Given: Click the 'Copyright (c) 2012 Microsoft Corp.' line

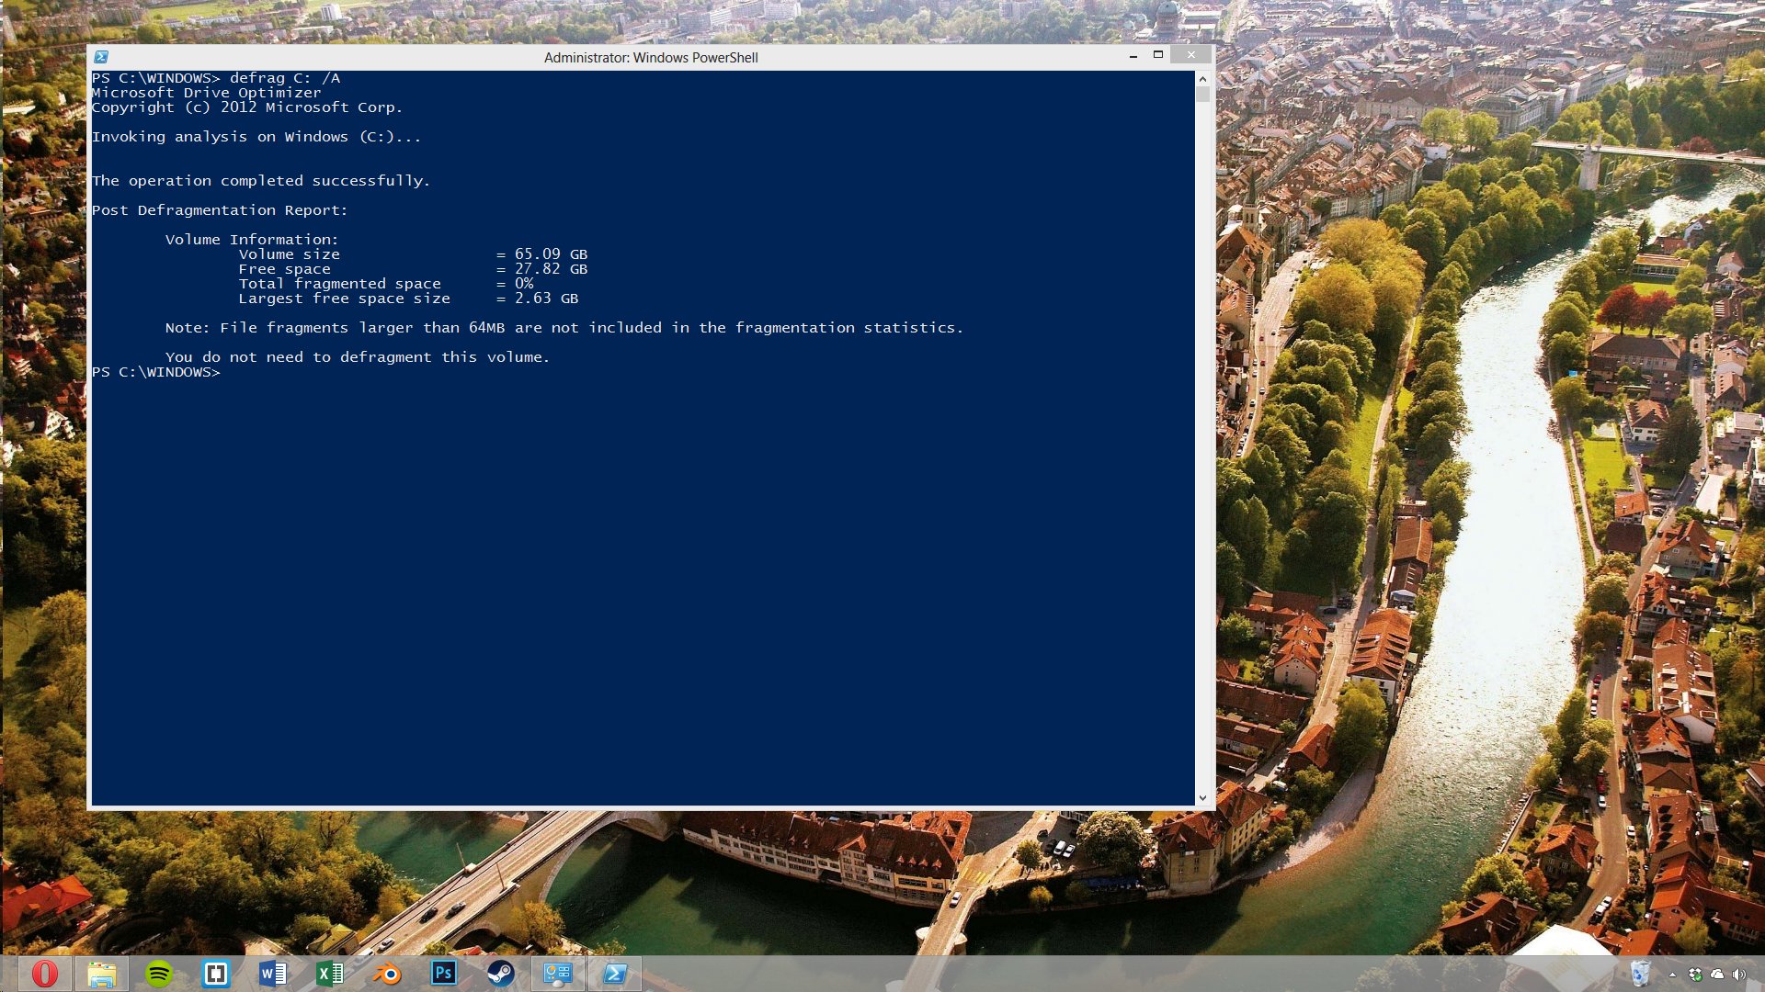Looking at the screenshot, I should tap(247, 107).
